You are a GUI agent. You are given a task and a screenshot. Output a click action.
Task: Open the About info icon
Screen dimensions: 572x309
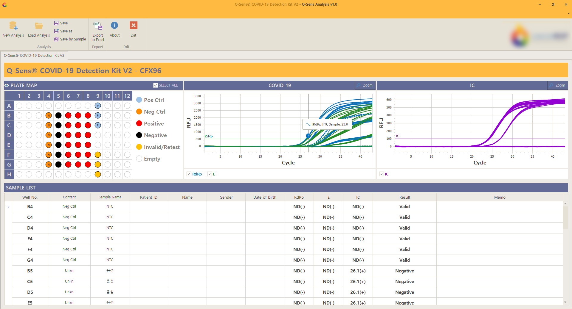(x=114, y=26)
